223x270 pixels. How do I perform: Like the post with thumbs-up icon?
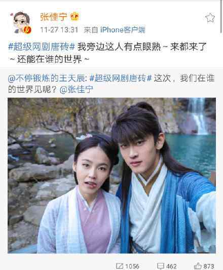198,266
